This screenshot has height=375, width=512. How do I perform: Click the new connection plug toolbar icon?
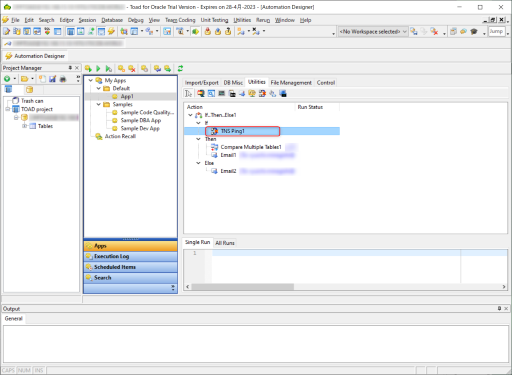tap(241, 32)
